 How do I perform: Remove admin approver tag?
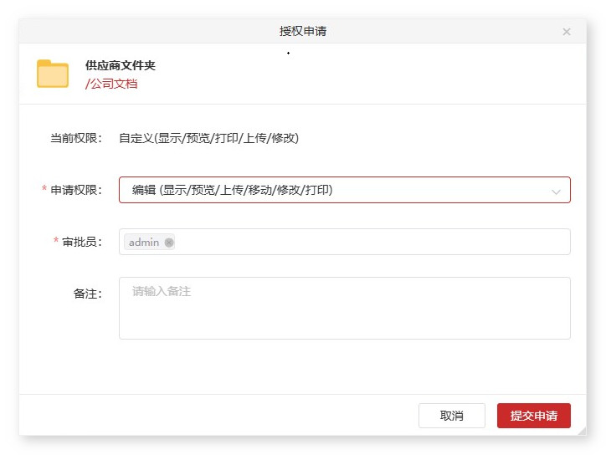click(169, 243)
